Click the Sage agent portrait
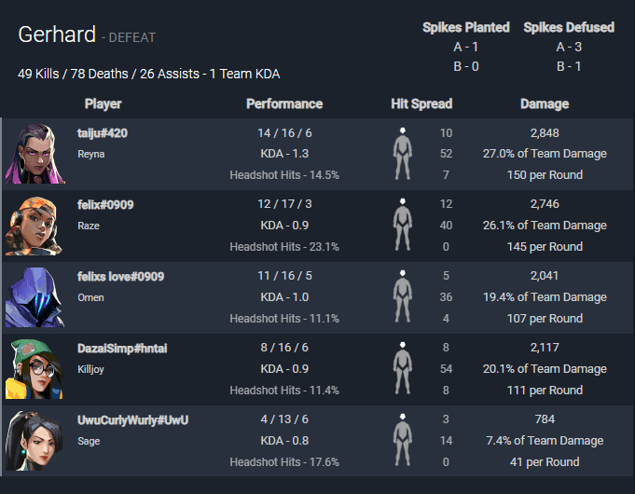The height and width of the screenshot is (494, 635). [x=35, y=441]
